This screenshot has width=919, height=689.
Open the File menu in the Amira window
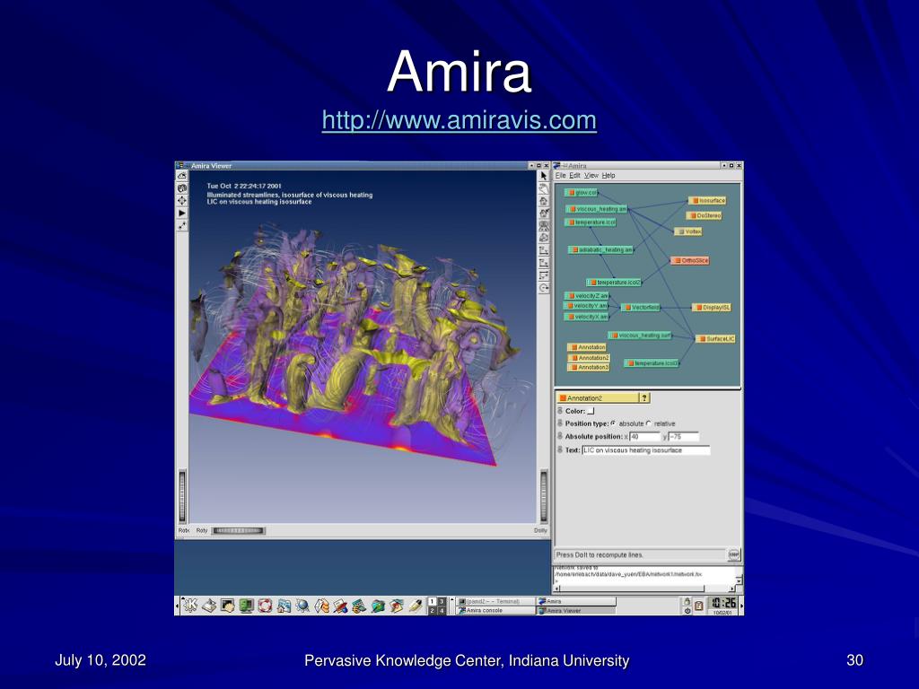point(560,175)
